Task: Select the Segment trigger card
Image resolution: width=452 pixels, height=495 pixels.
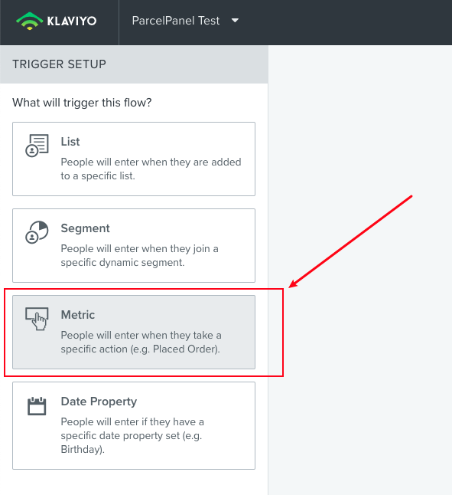Action: [134, 245]
